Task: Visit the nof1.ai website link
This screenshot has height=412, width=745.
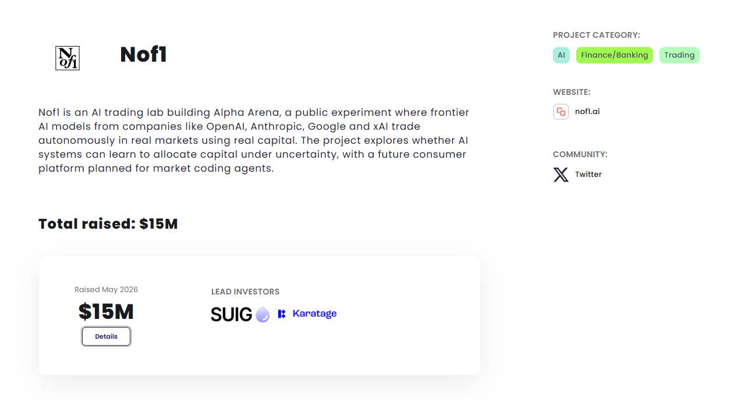Action: (x=587, y=112)
